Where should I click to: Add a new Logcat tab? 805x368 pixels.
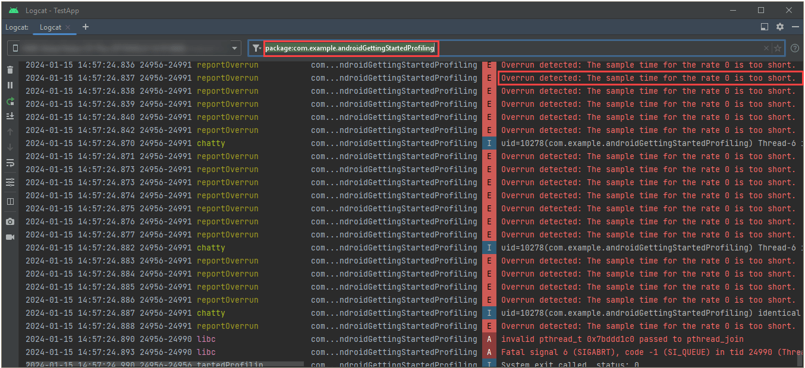coord(86,27)
